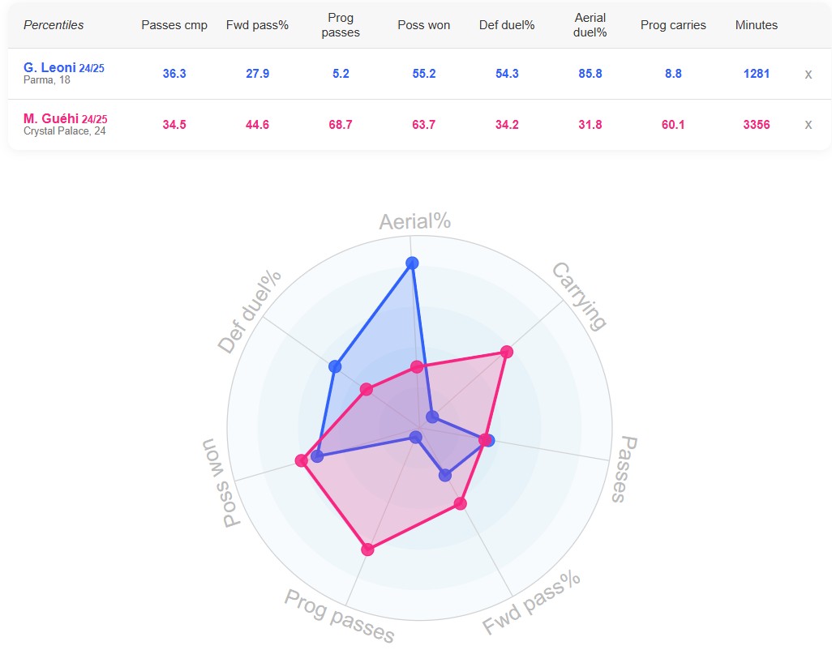Click the Percentiles header label

[x=54, y=25]
